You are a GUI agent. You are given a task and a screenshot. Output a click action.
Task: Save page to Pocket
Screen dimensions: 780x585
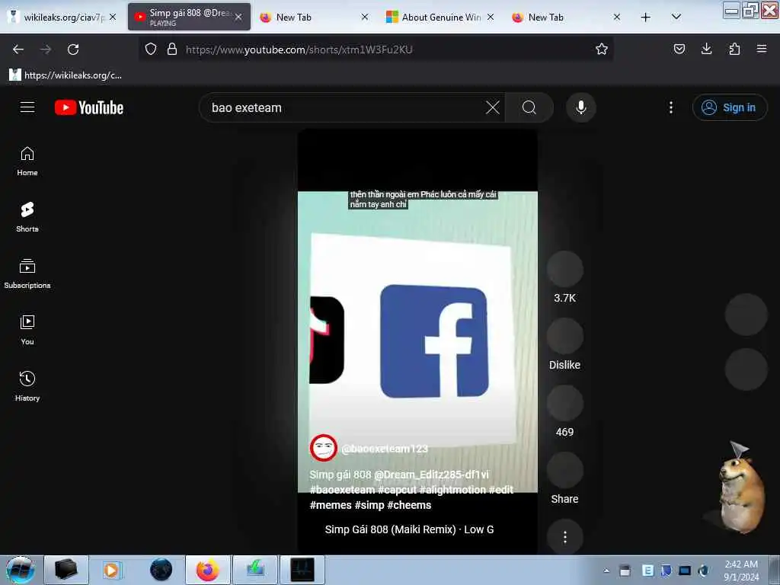(x=679, y=49)
